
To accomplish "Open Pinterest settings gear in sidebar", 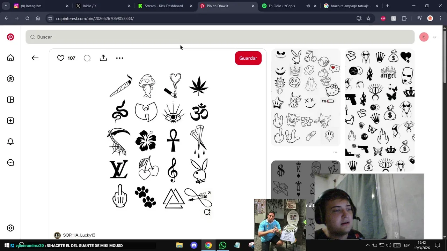I will [x=10, y=228].
